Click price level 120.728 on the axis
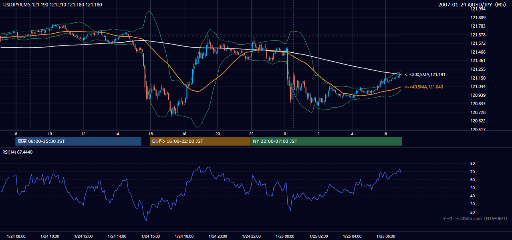The height and width of the screenshot is (240, 512). [478, 112]
